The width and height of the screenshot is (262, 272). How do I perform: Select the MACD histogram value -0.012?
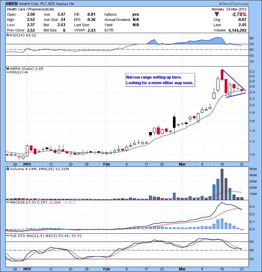[x=69, y=202]
